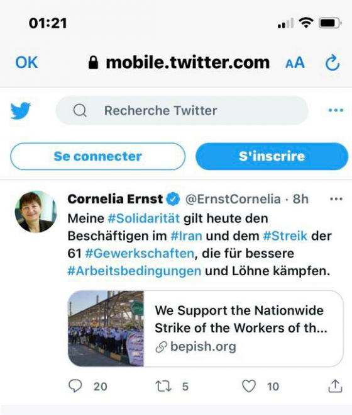The image size is (352, 415).
Task: Open the #Iran hashtag link
Action: [187, 236]
